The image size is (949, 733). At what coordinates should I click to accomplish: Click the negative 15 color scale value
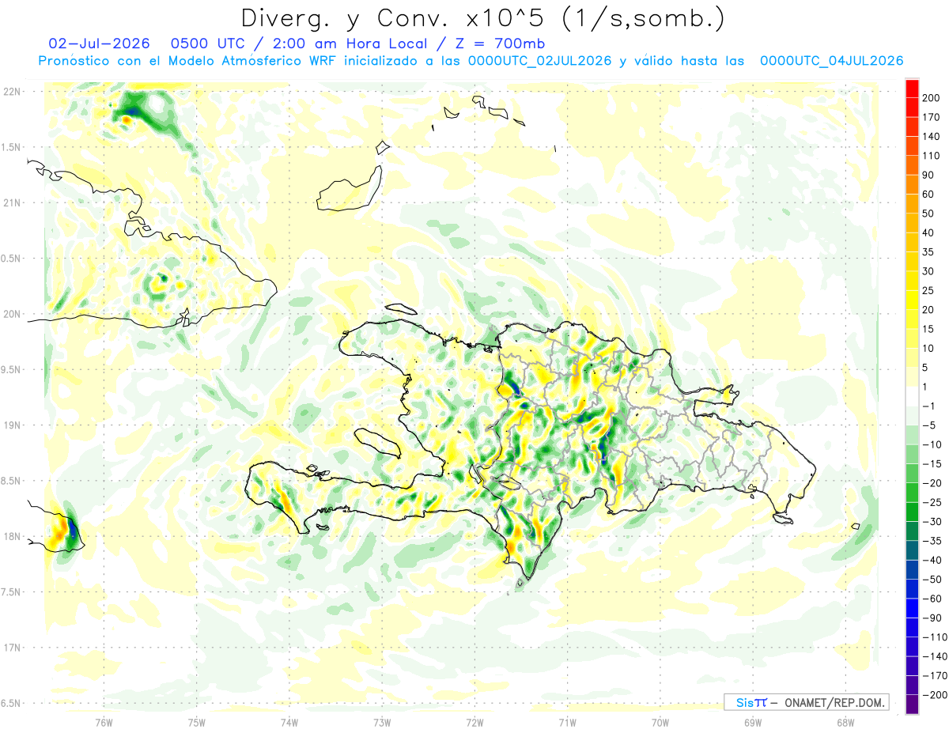coord(932,463)
